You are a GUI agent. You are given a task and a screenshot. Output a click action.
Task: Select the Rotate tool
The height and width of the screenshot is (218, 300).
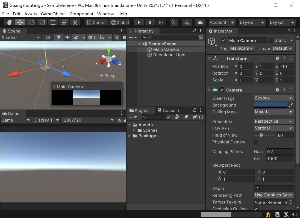[31, 22]
